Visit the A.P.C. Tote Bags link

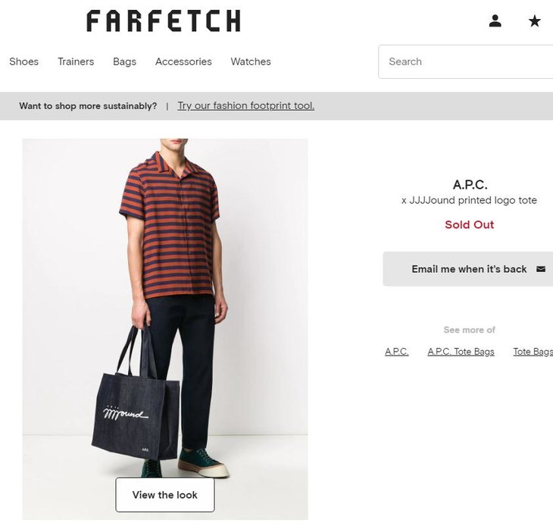coord(461,352)
